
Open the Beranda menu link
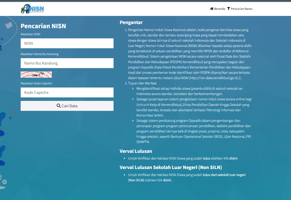click(219, 9)
